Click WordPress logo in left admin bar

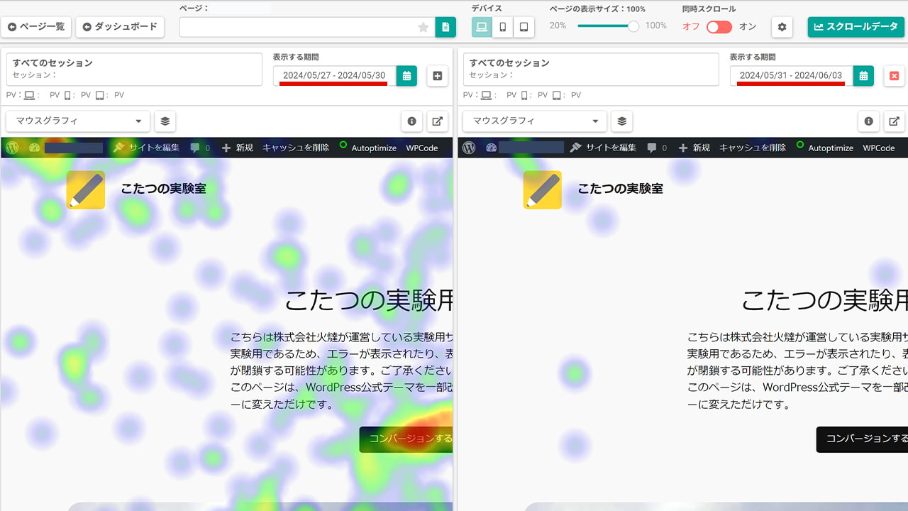12,148
